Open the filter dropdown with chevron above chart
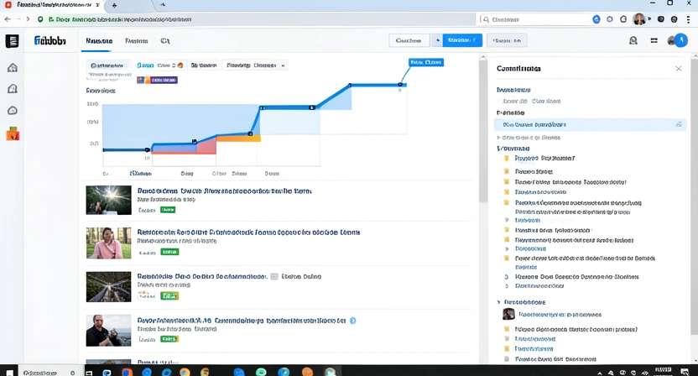The height and width of the screenshot is (376, 698). 255,65
